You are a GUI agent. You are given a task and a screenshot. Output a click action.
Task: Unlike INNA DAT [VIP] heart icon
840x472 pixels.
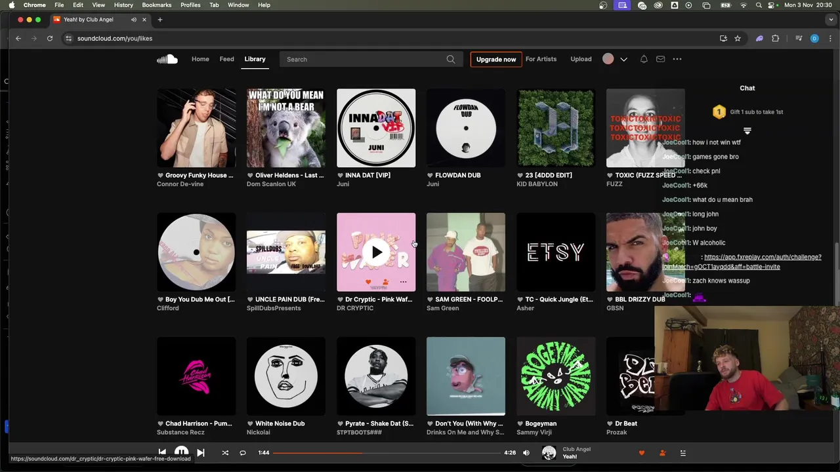(x=340, y=175)
